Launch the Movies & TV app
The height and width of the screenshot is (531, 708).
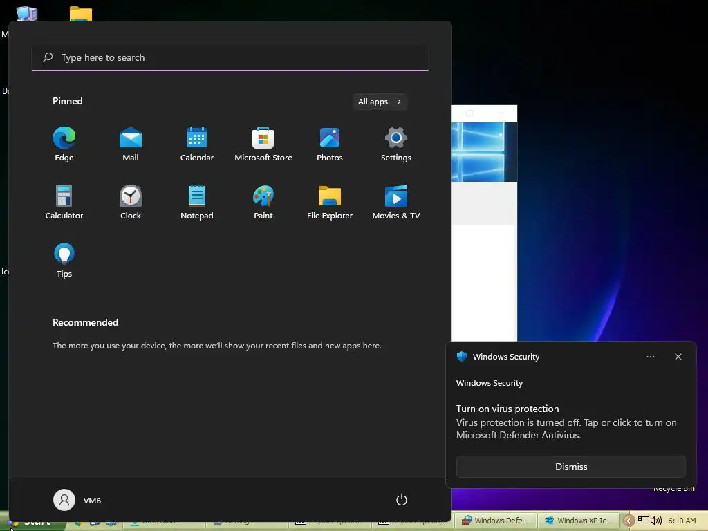click(x=396, y=203)
